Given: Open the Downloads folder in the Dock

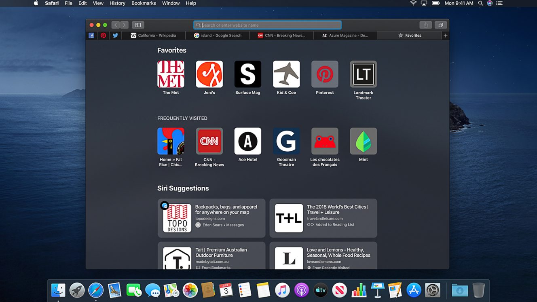Looking at the screenshot, I should point(459,290).
